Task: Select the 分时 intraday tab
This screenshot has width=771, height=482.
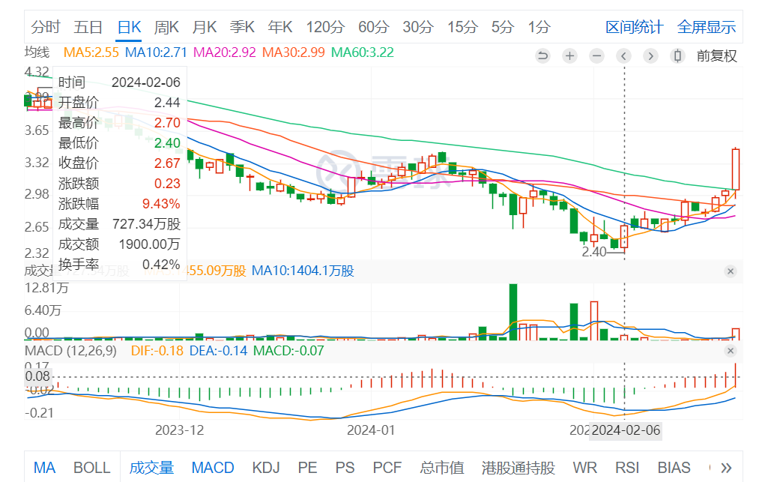Action: tap(46, 28)
